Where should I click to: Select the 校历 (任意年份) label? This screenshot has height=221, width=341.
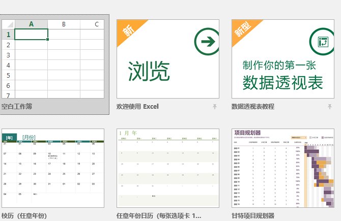click(24, 216)
